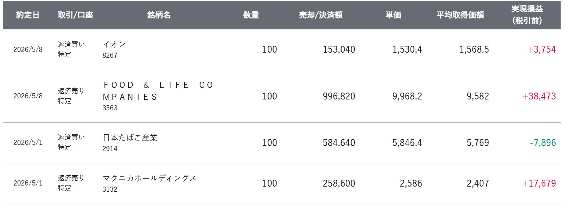The height and width of the screenshot is (208, 569).
Task: Click the 売却/決済額 column header
Action: point(321,15)
